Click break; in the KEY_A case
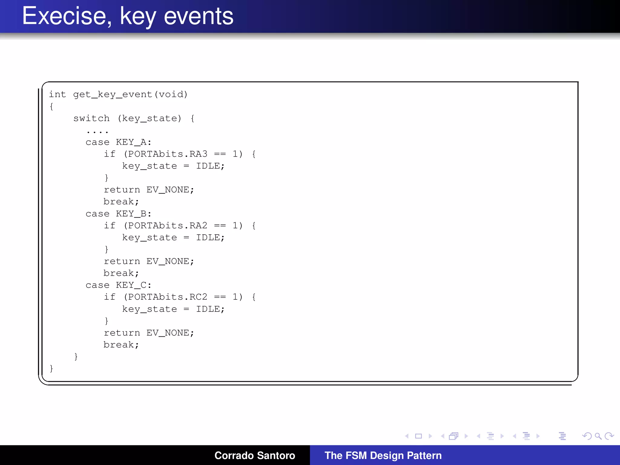This screenshot has height=465, width=620. click(x=121, y=202)
